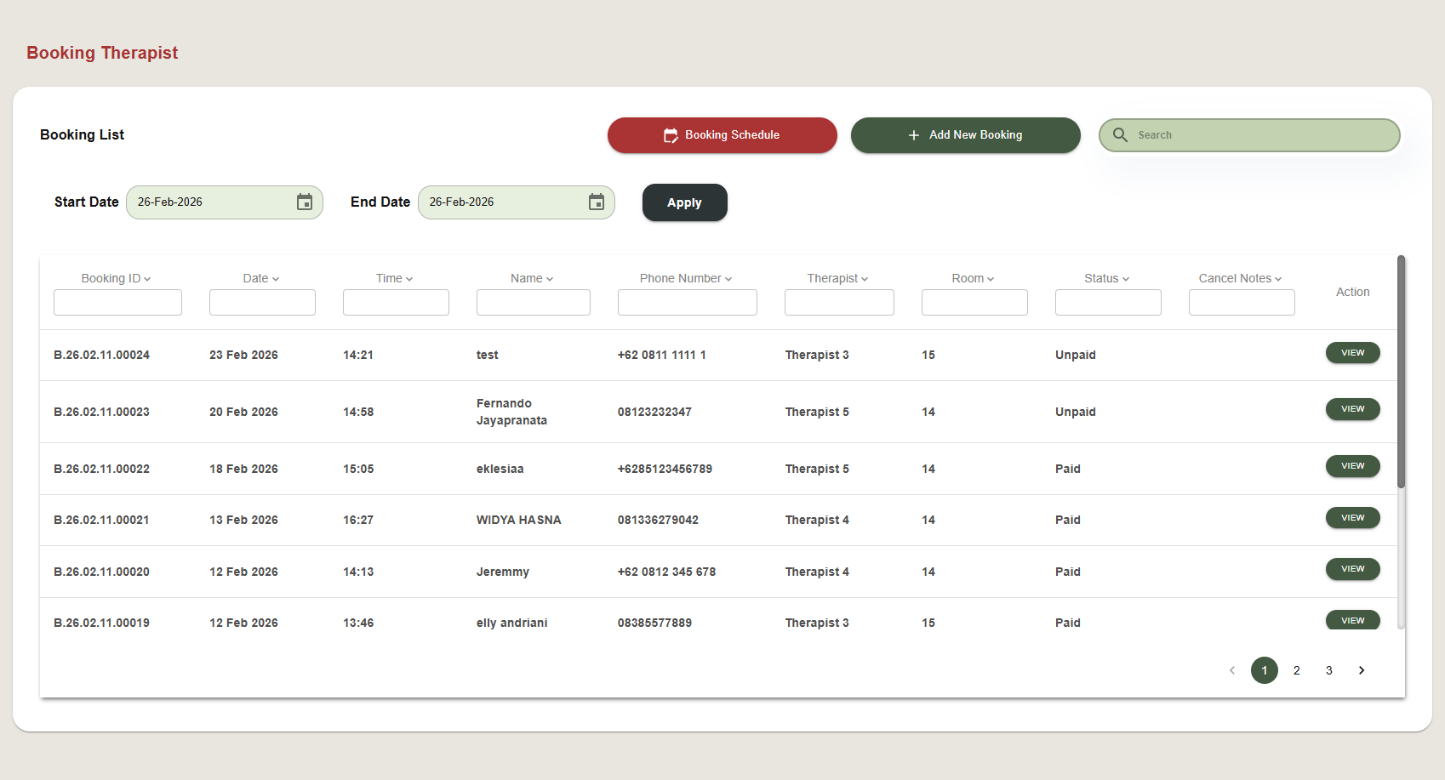Image resolution: width=1445 pixels, height=780 pixels.
Task: Focus the Therapist filter box
Action: coord(839,302)
